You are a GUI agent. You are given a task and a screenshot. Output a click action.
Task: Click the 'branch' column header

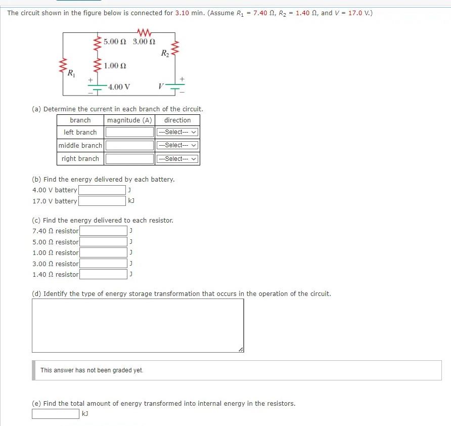pos(80,120)
